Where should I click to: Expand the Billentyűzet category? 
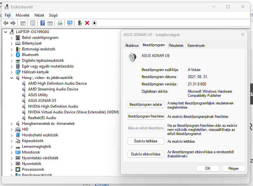pyautogui.click(x=11, y=44)
